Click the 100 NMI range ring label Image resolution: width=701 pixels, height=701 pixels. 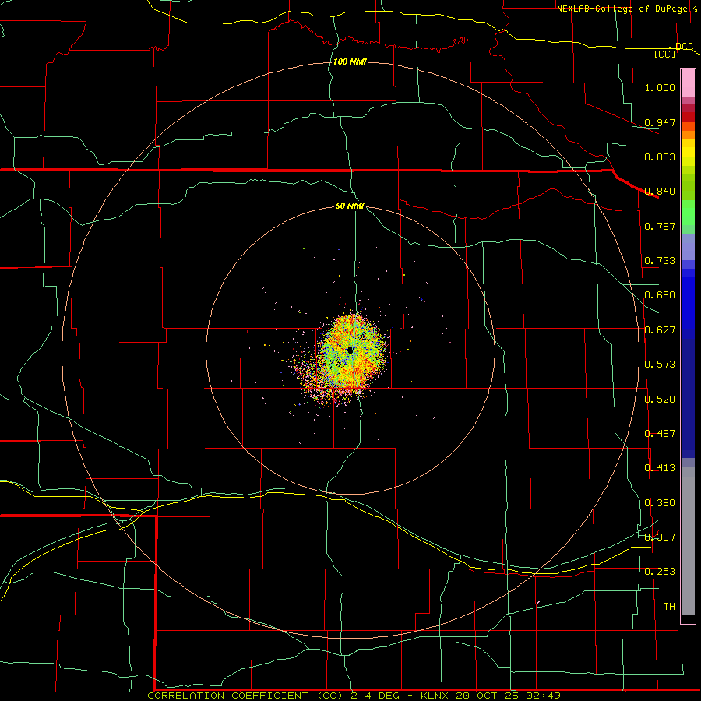[350, 62]
